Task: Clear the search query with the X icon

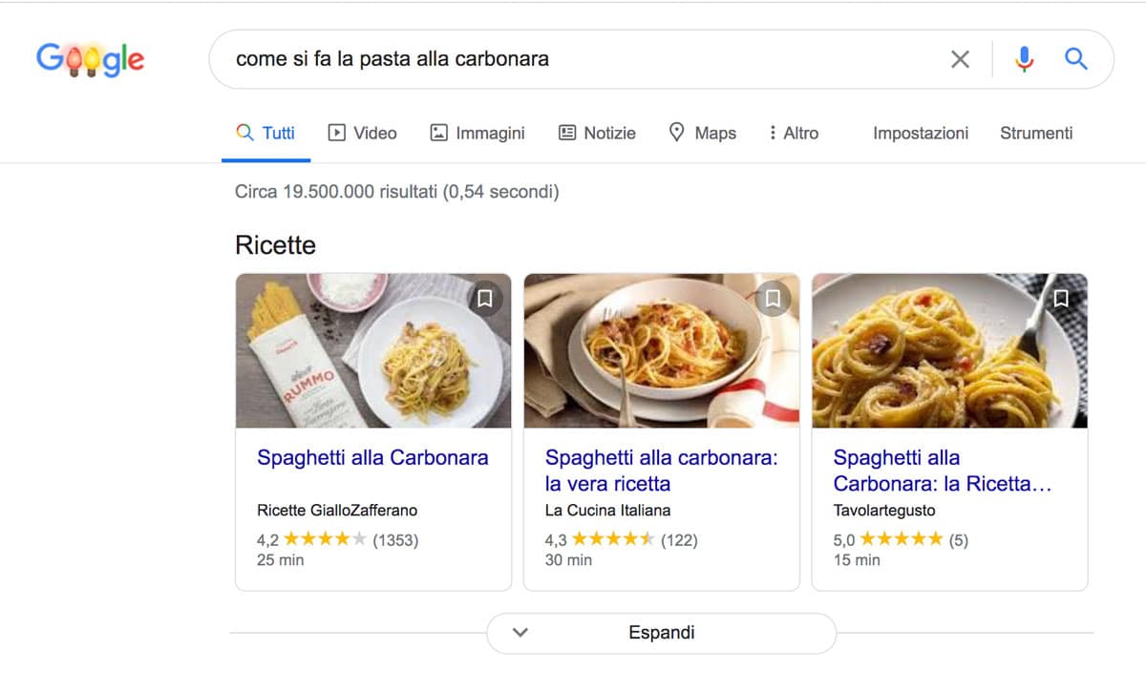Action: [x=960, y=59]
